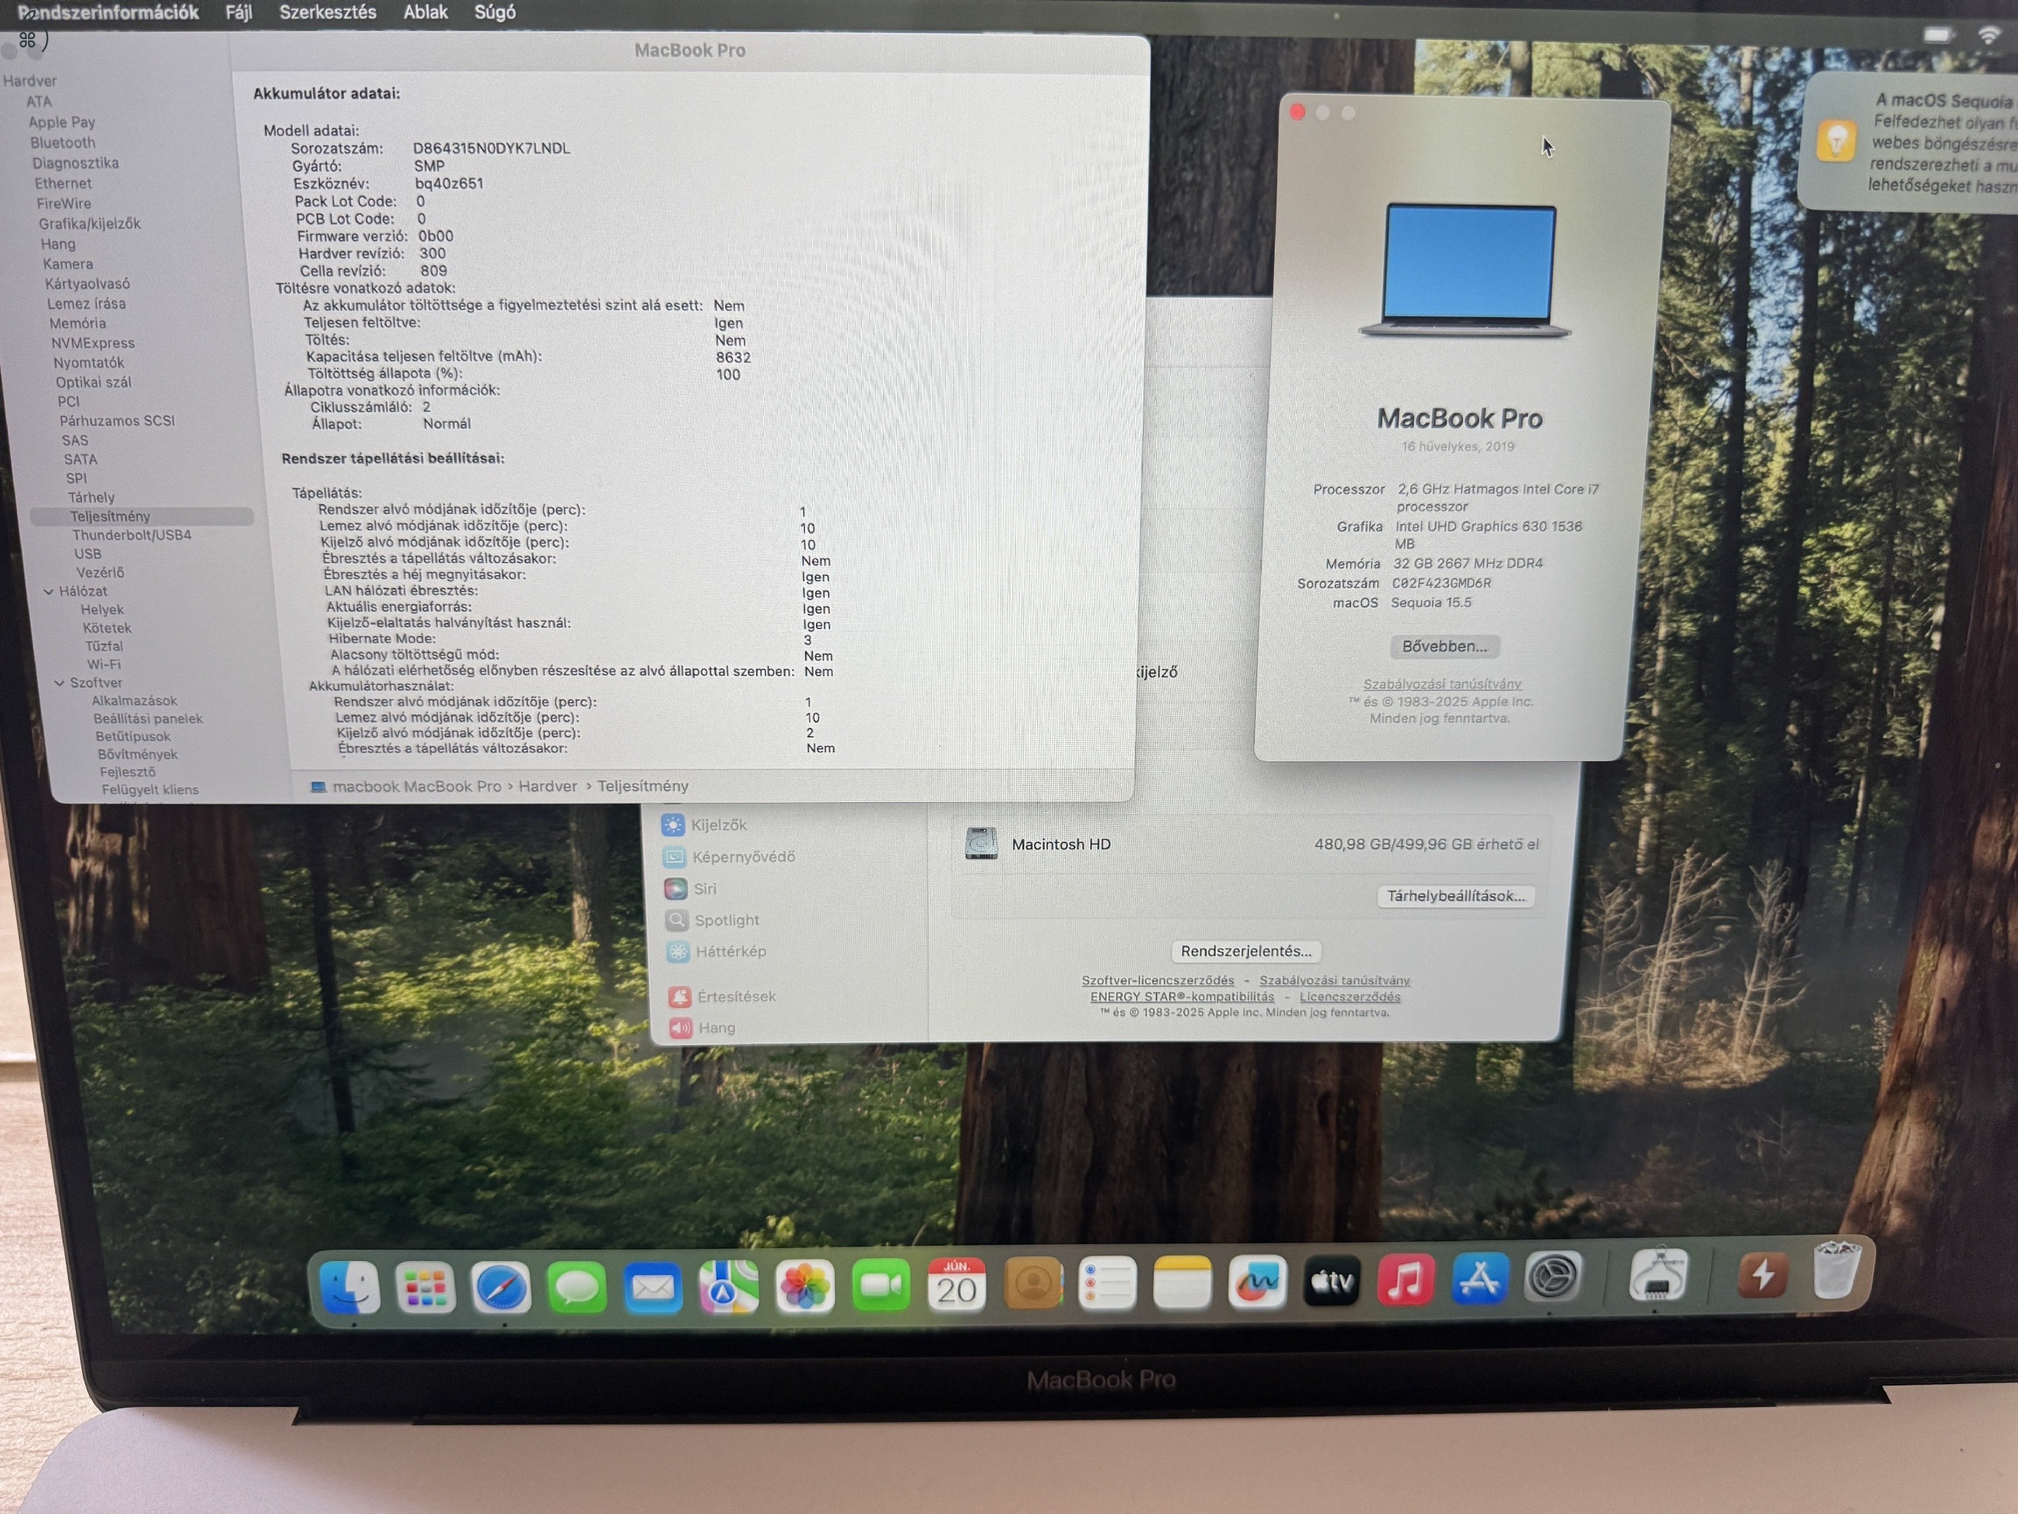Select Wi-Fi under Hálózat
2018x1514 pixels.
[104, 664]
